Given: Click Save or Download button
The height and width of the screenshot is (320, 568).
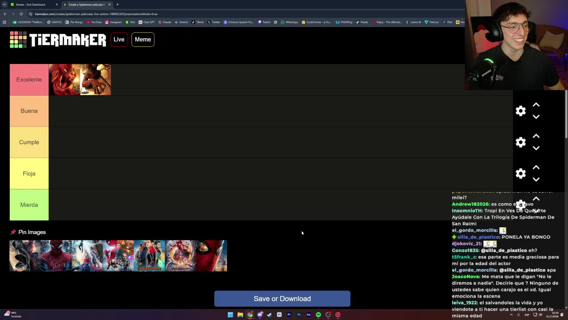Looking at the screenshot, I should 282,299.
